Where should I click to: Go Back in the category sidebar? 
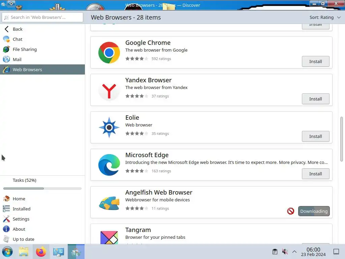[42, 29]
